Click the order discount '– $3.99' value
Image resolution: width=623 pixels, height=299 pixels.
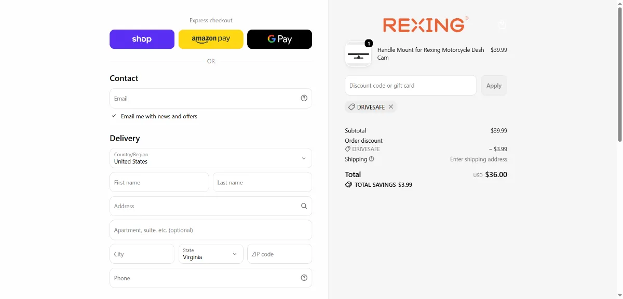click(x=498, y=149)
